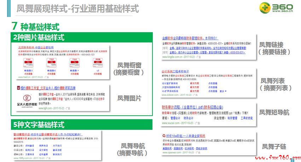Open the 婚纱摄影工作室 北京金夫人 ad headline
The image size is (301, 162).
48,88
